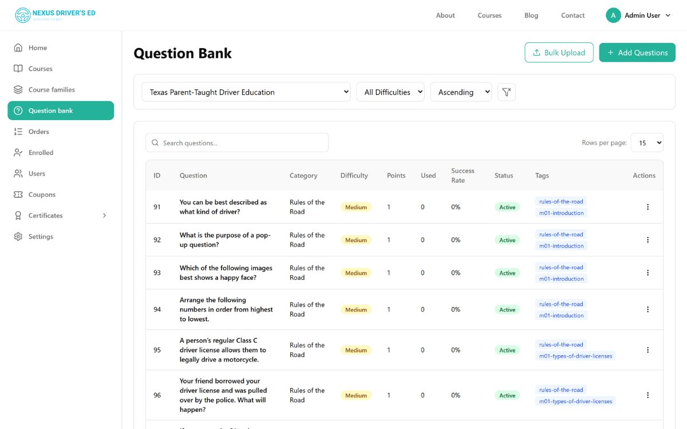
Task: Click the Home icon in sidebar
Action: [18, 47]
